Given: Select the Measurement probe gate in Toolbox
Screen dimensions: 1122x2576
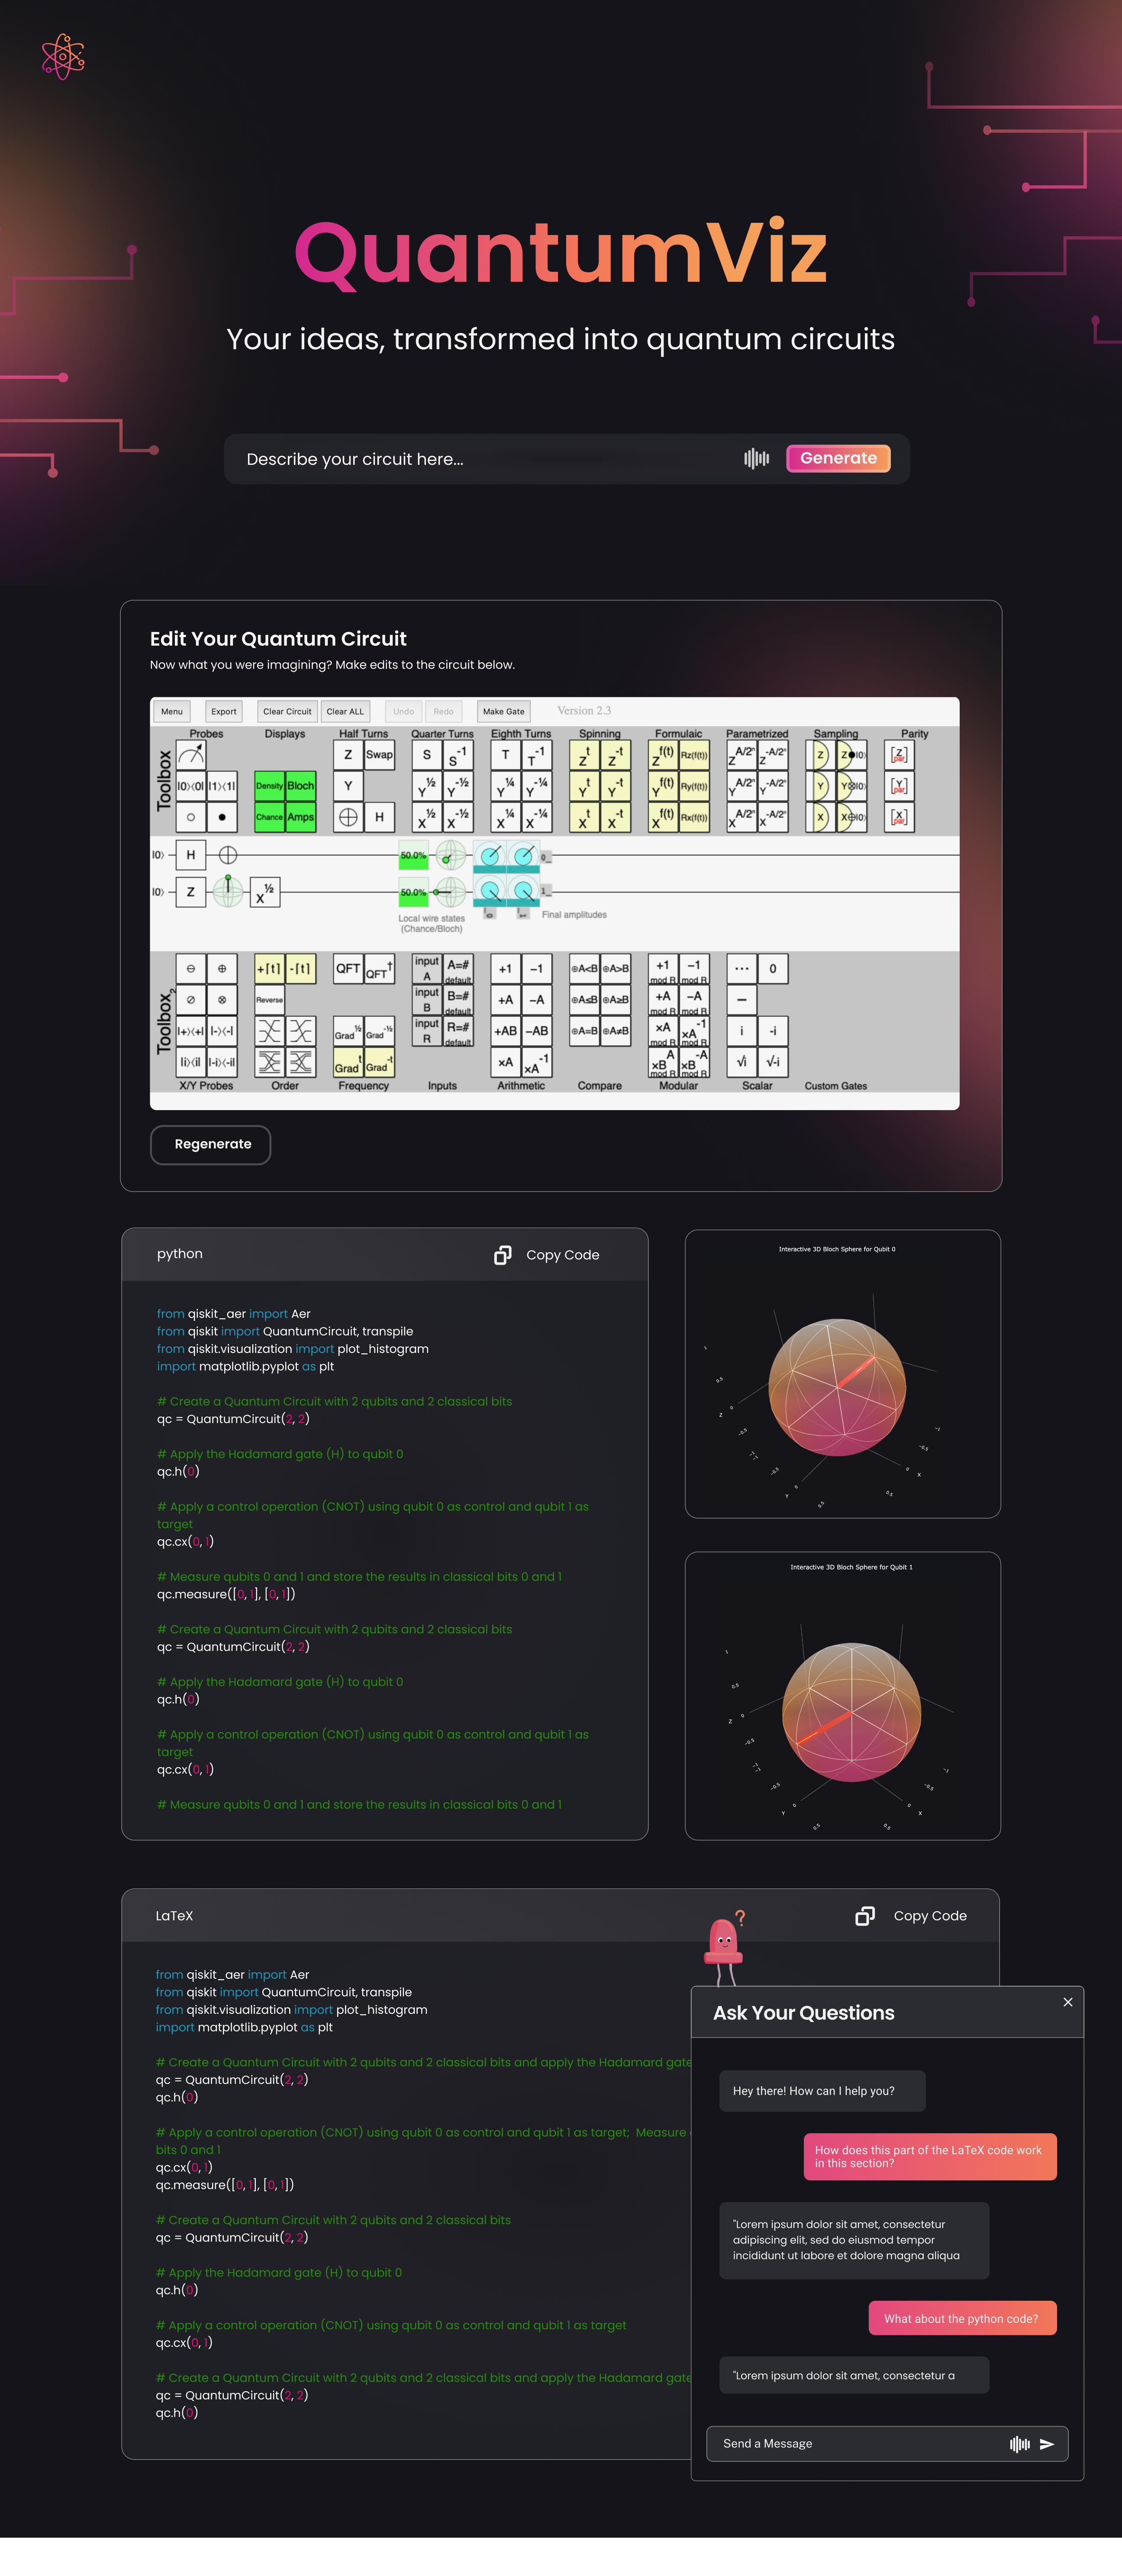Looking at the screenshot, I should (191, 755).
